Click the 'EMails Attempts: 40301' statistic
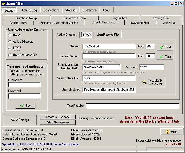Screen dimensions: 185x153 tap(86, 139)
